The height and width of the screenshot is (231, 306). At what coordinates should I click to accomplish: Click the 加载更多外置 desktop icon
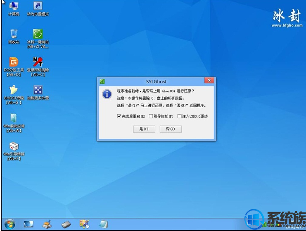38,92
